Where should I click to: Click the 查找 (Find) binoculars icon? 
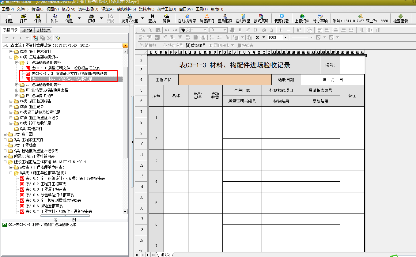[x=152, y=18]
